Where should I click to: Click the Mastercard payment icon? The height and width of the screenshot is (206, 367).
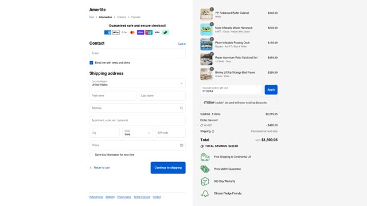click(132, 33)
